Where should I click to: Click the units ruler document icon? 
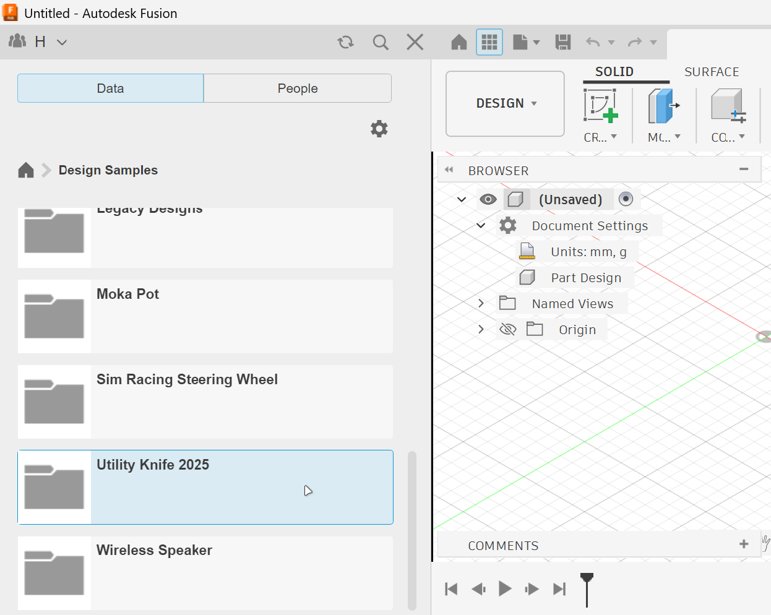tap(527, 251)
